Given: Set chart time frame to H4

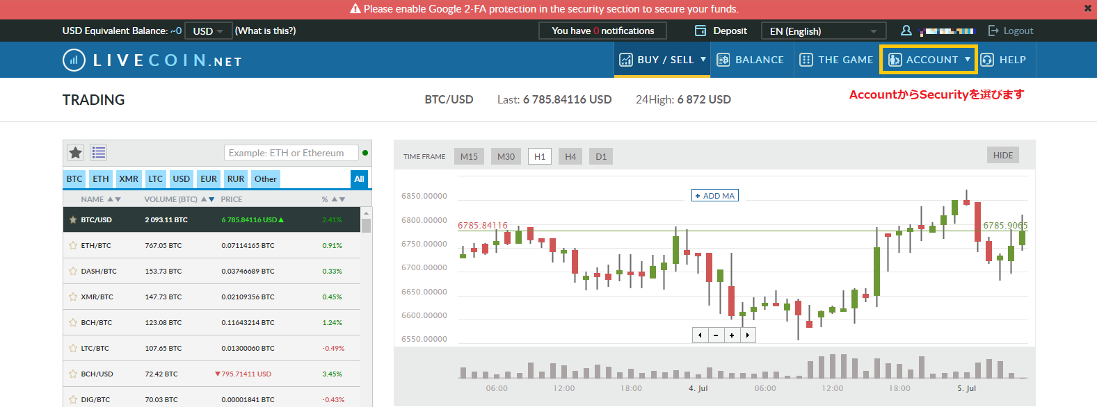Looking at the screenshot, I should click(x=570, y=156).
